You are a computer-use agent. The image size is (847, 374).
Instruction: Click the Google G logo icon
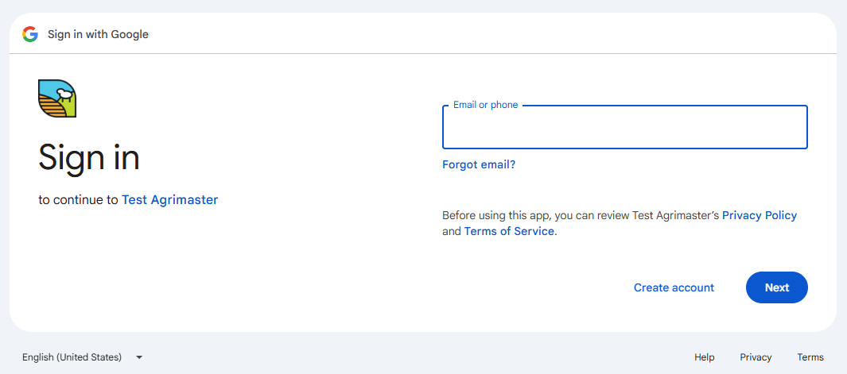[x=30, y=34]
